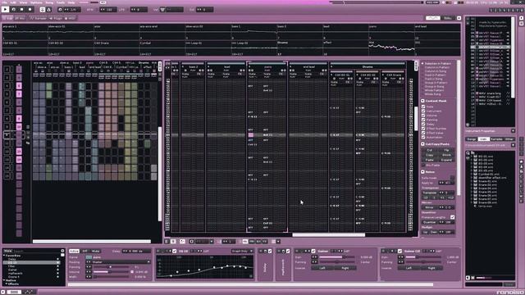Toggle the Note content mask checkbox
The width and height of the screenshot is (525, 295).
423,107
